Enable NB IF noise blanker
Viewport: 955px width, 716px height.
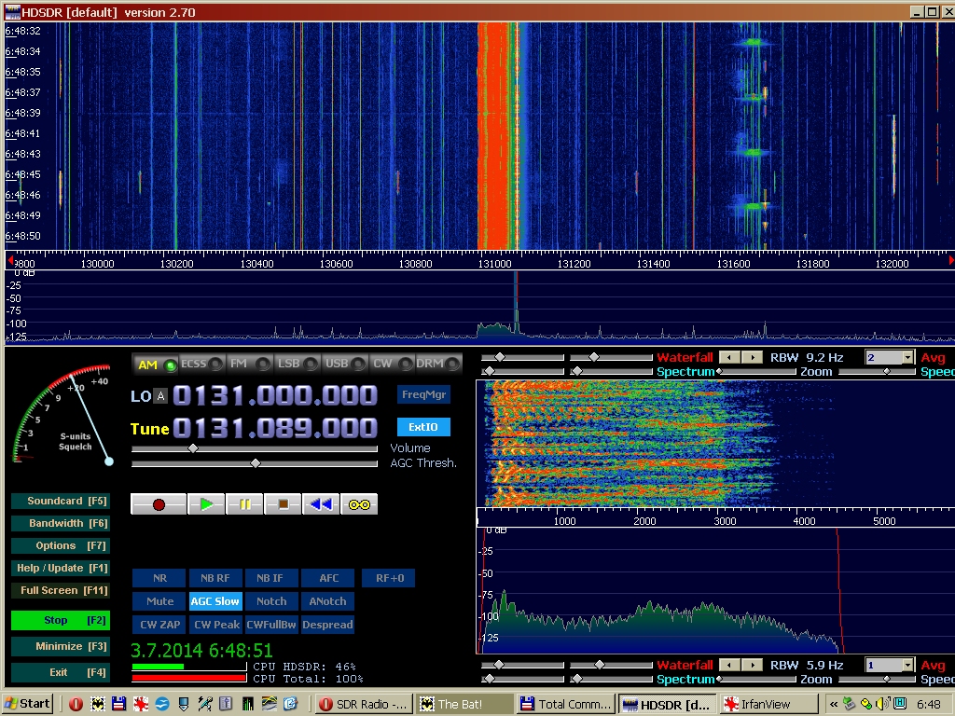click(x=270, y=578)
